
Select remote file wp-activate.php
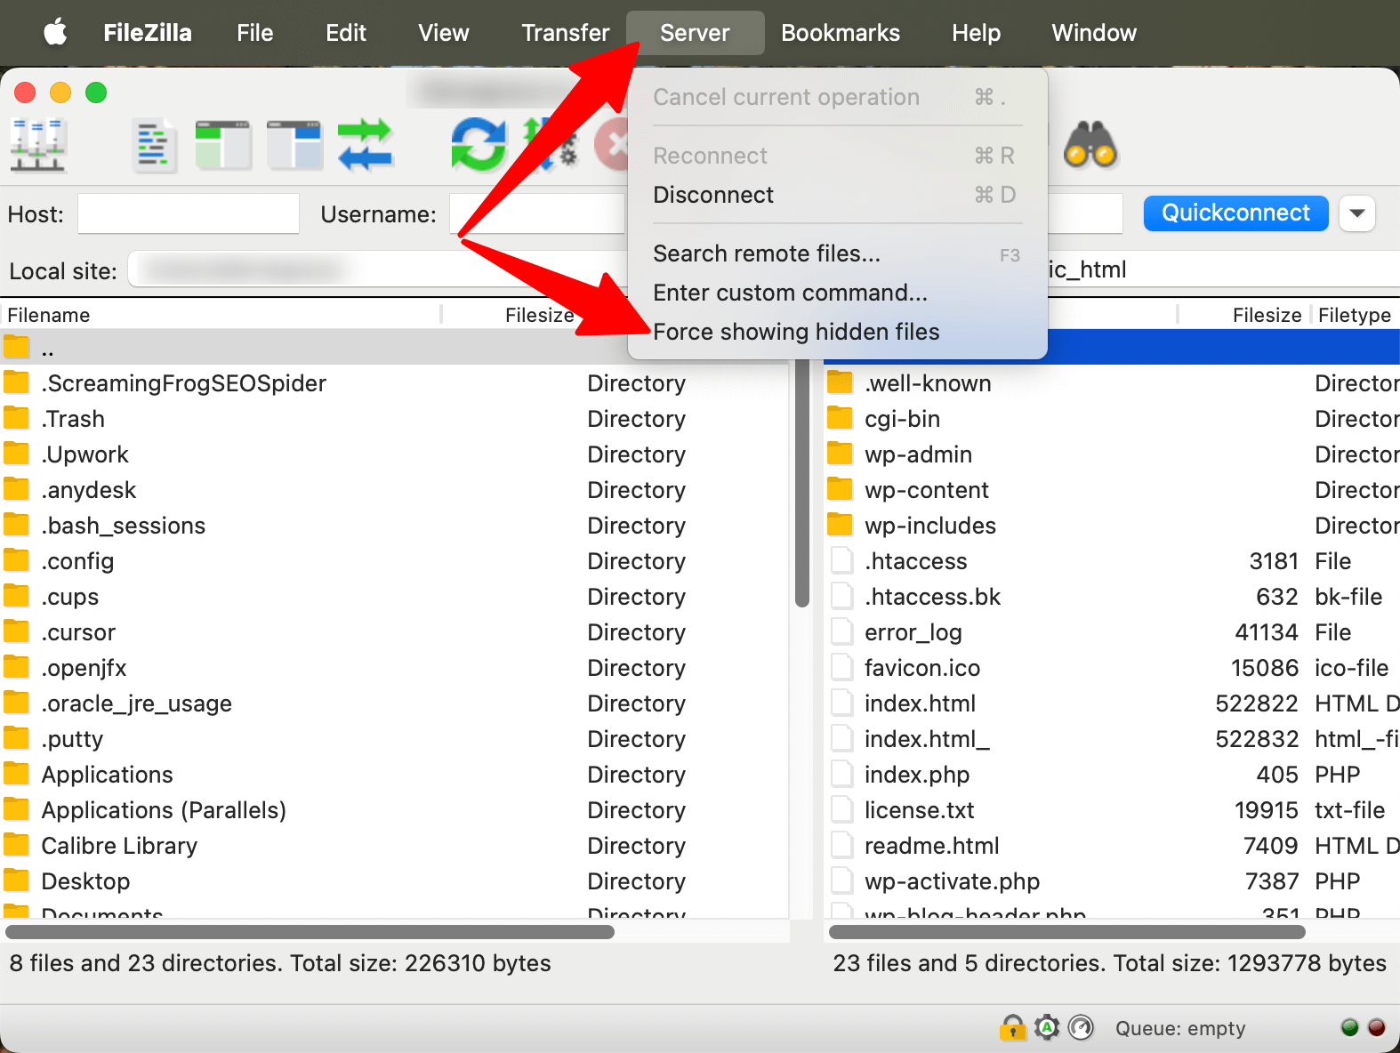(1112, 880)
